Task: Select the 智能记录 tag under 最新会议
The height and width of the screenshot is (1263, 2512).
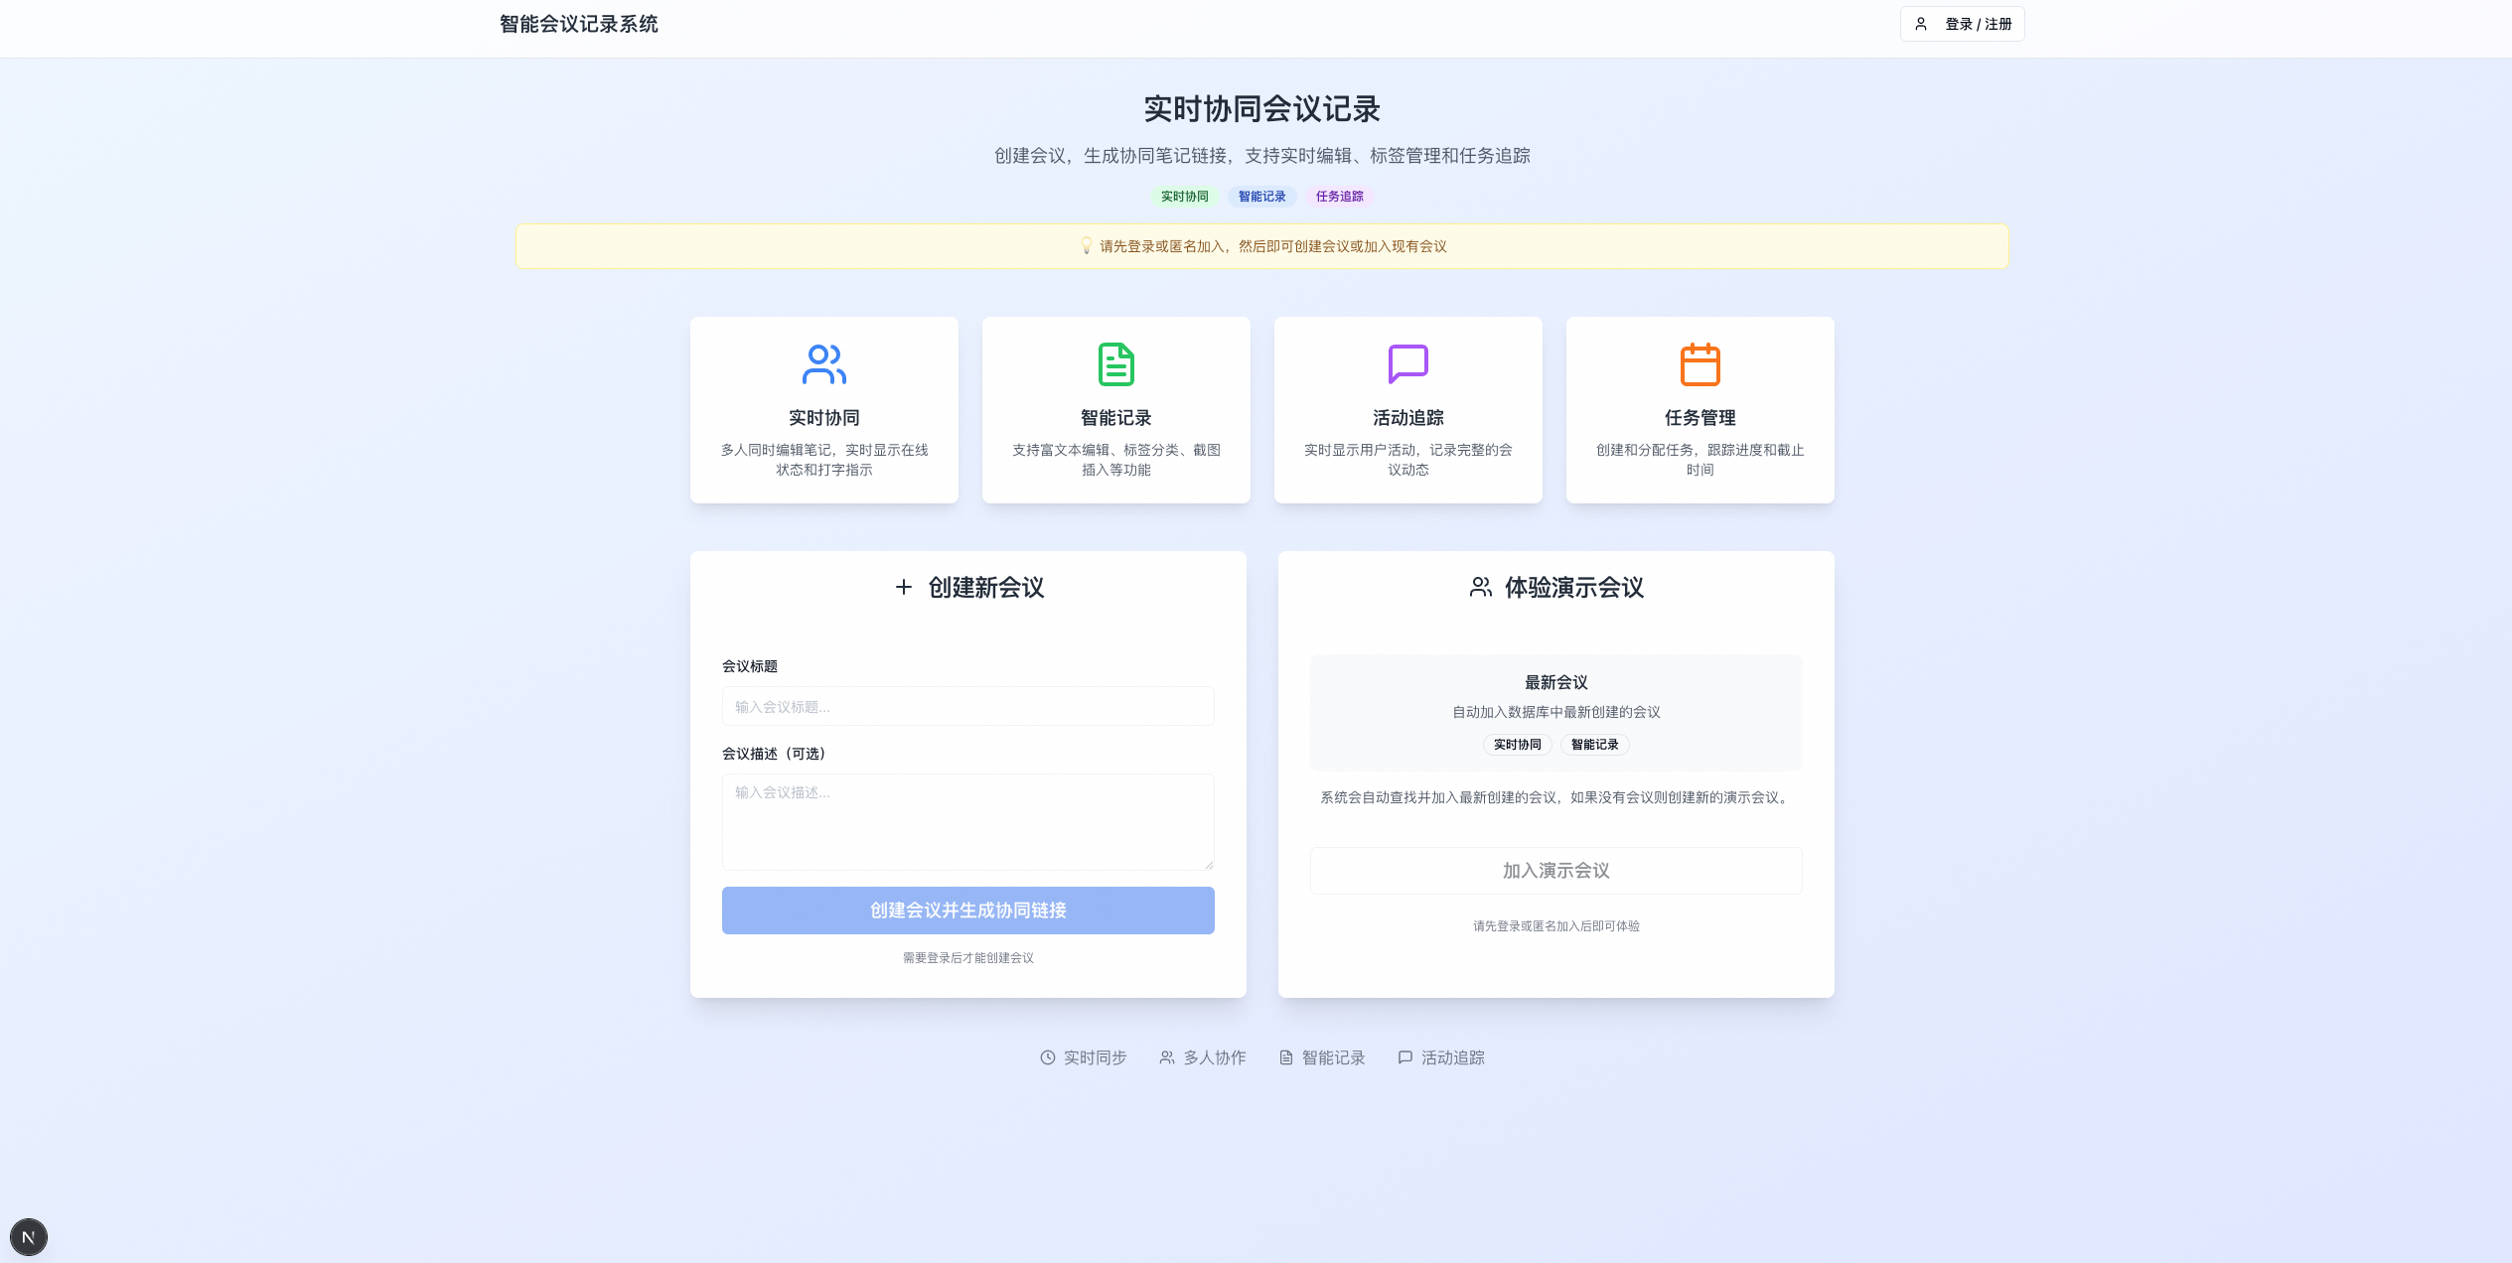Action: tap(1594, 745)
